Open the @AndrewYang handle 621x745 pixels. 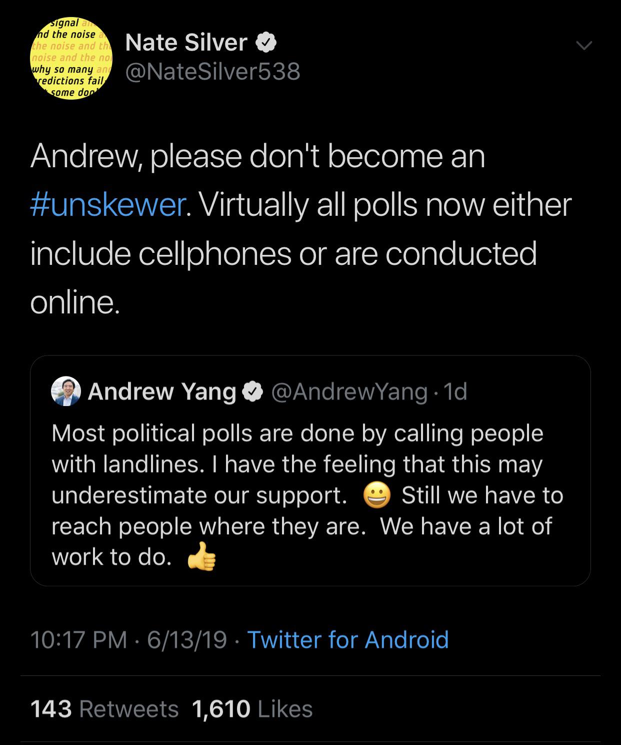click(x=349, y=392)
